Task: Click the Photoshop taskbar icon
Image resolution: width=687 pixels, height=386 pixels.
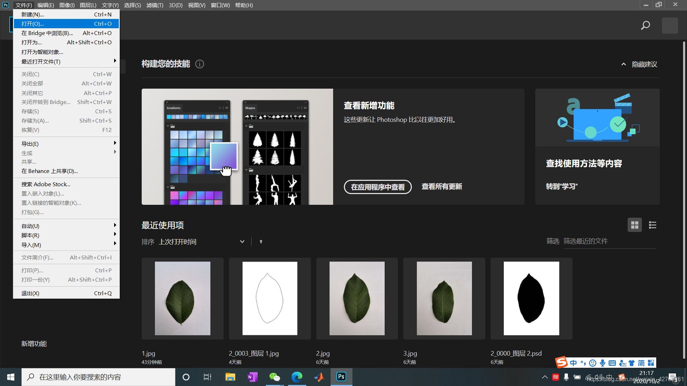Action: click(341, 377)
